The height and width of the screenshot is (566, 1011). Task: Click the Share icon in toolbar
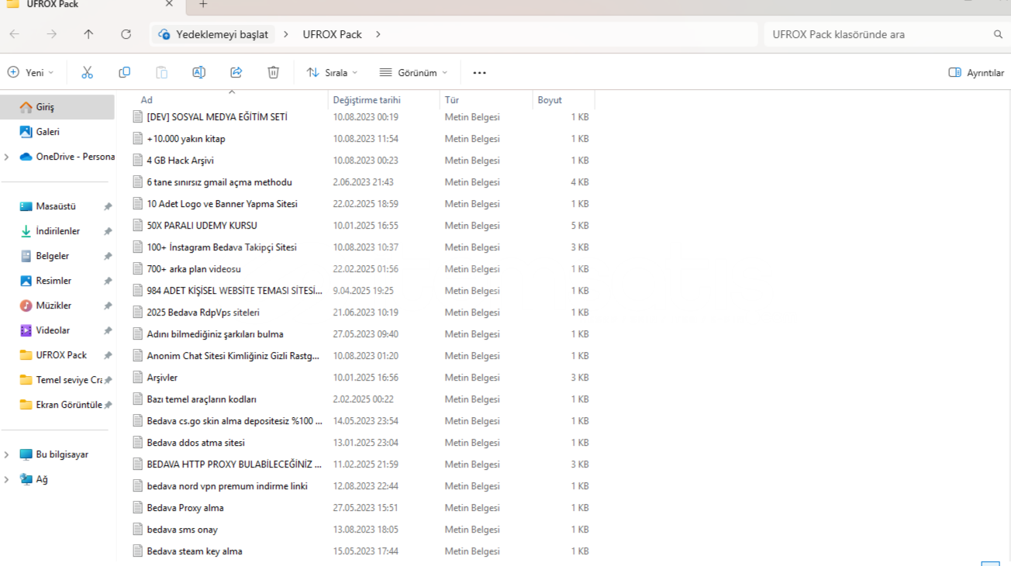pyautogui.click(x=236, y=72)
